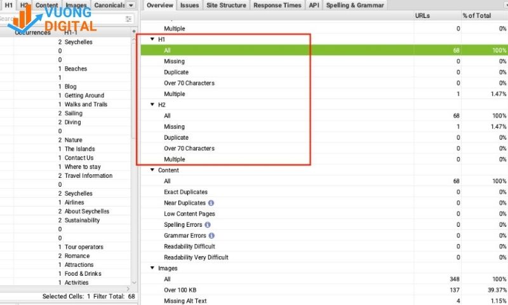Switch to the Issues tab
The width and height of the screenshot is (508, 305).
point(189,5)
